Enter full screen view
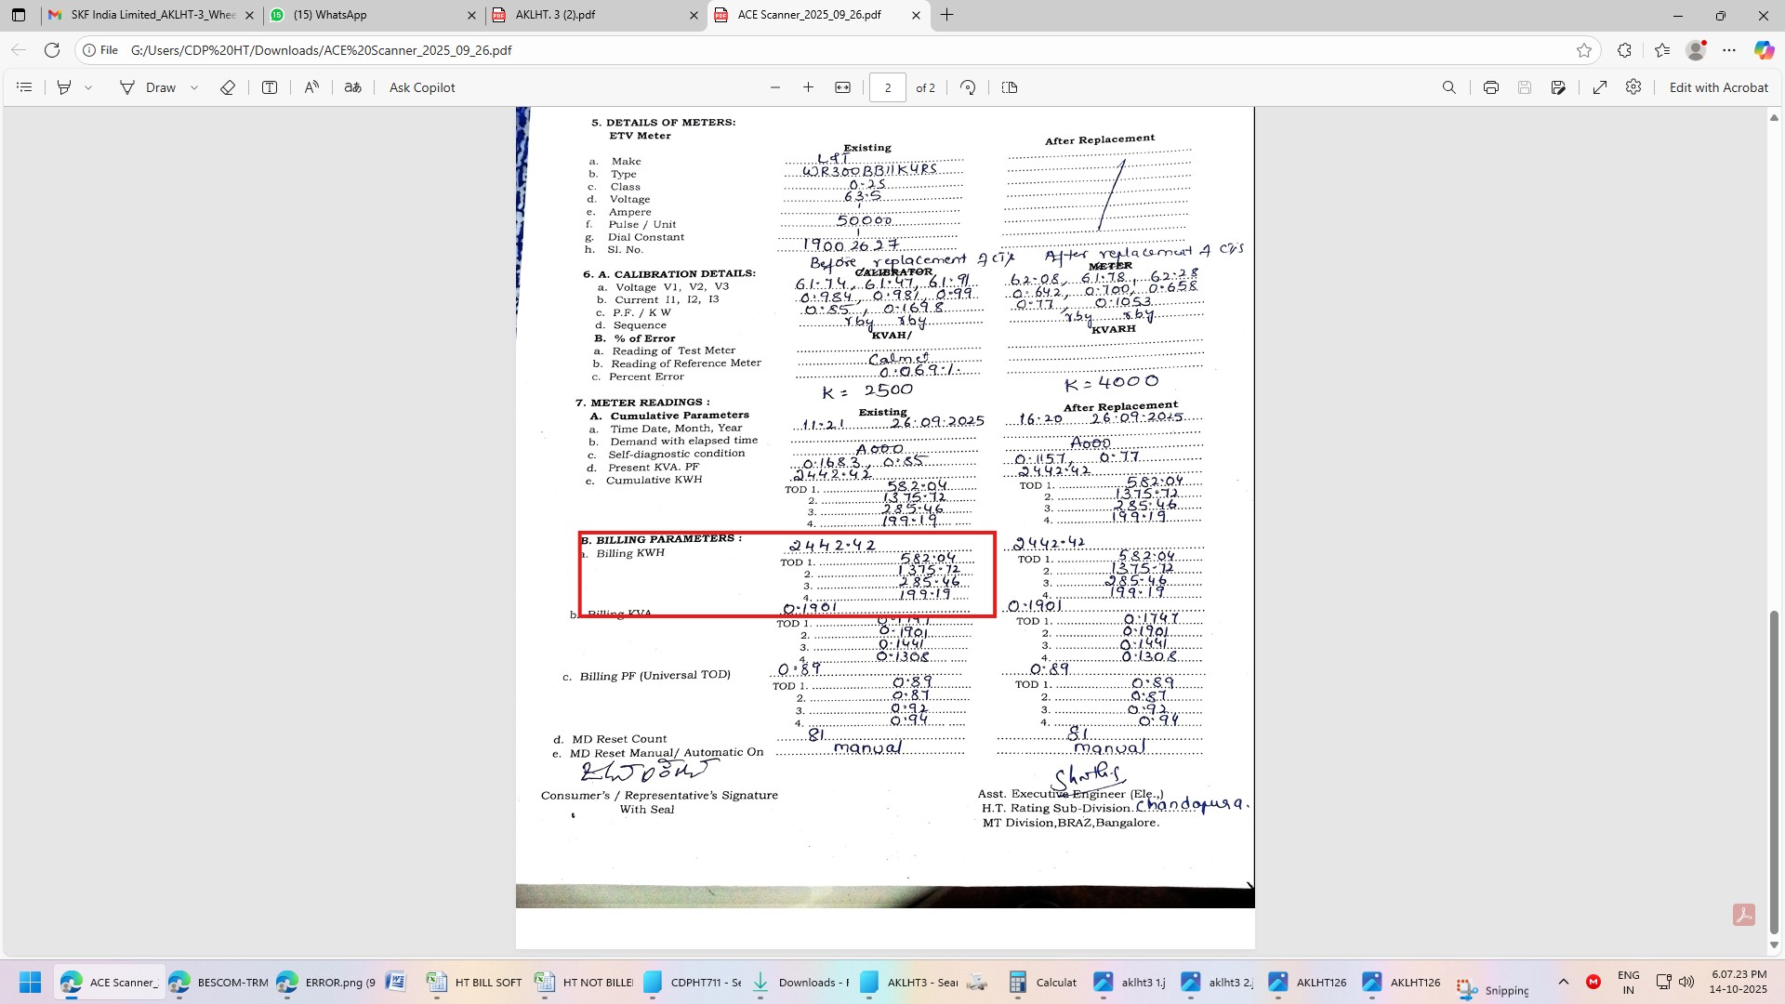 [x=1600, y=87]
